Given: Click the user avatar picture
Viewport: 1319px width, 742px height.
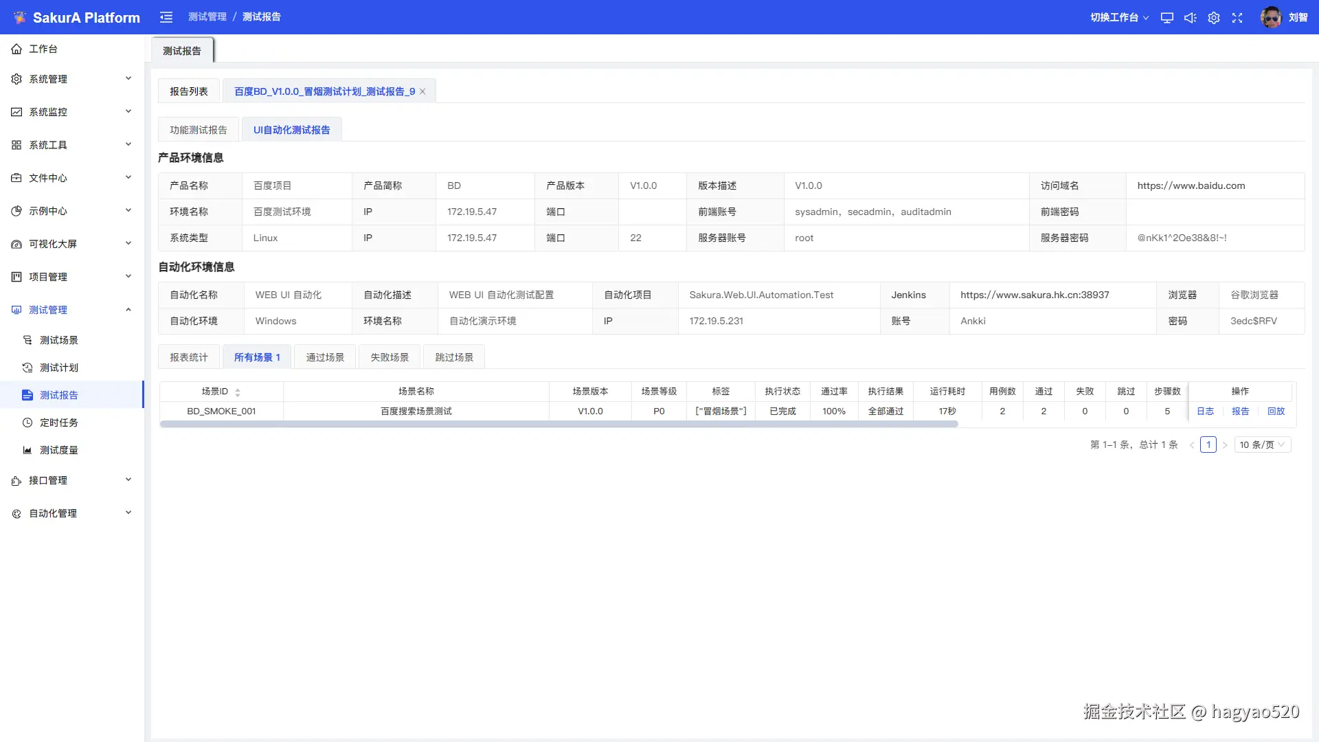Looking at the screenshot, I should click(x=1271, y=17).
